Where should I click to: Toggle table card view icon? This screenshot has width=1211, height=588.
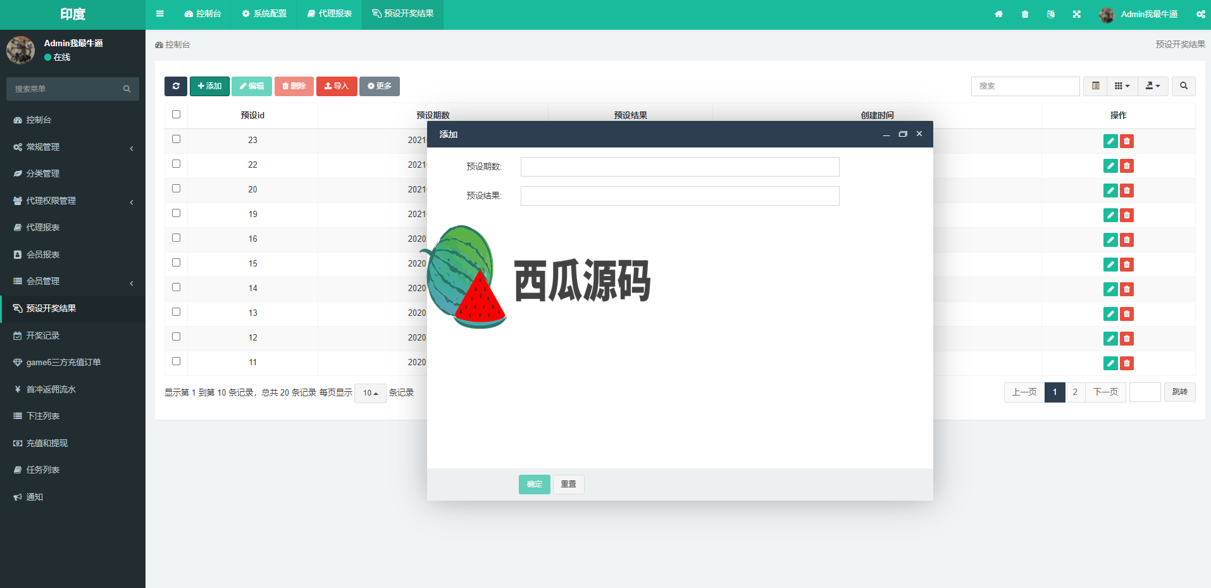click(1096, 86)
